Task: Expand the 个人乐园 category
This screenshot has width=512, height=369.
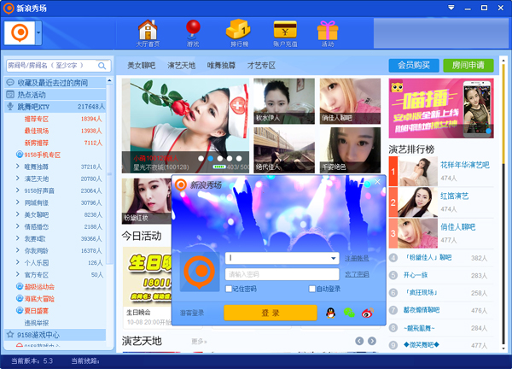Action: (18, 262)
